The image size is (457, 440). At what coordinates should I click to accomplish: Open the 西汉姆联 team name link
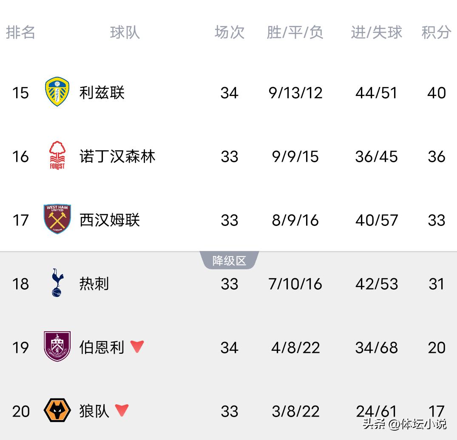pyautogui.click(x=110, y=220)
